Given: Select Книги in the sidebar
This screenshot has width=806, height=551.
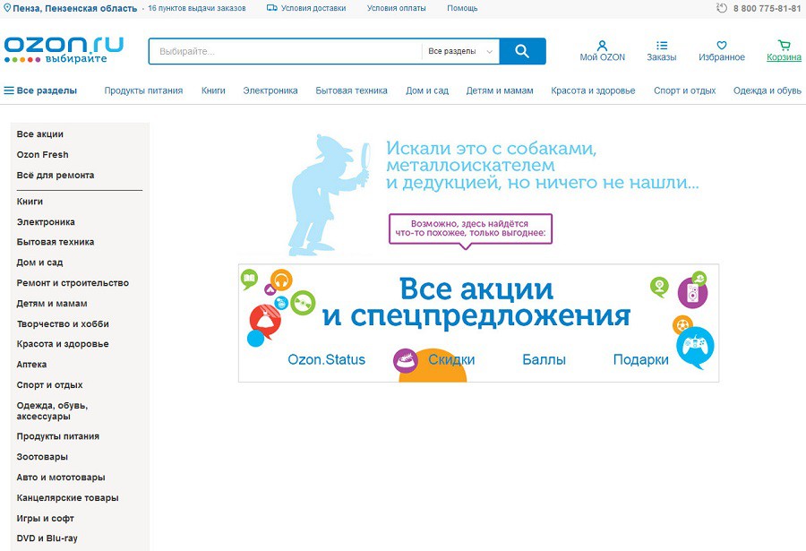Looking at the screenshot, I should click(x=30, y=202).
